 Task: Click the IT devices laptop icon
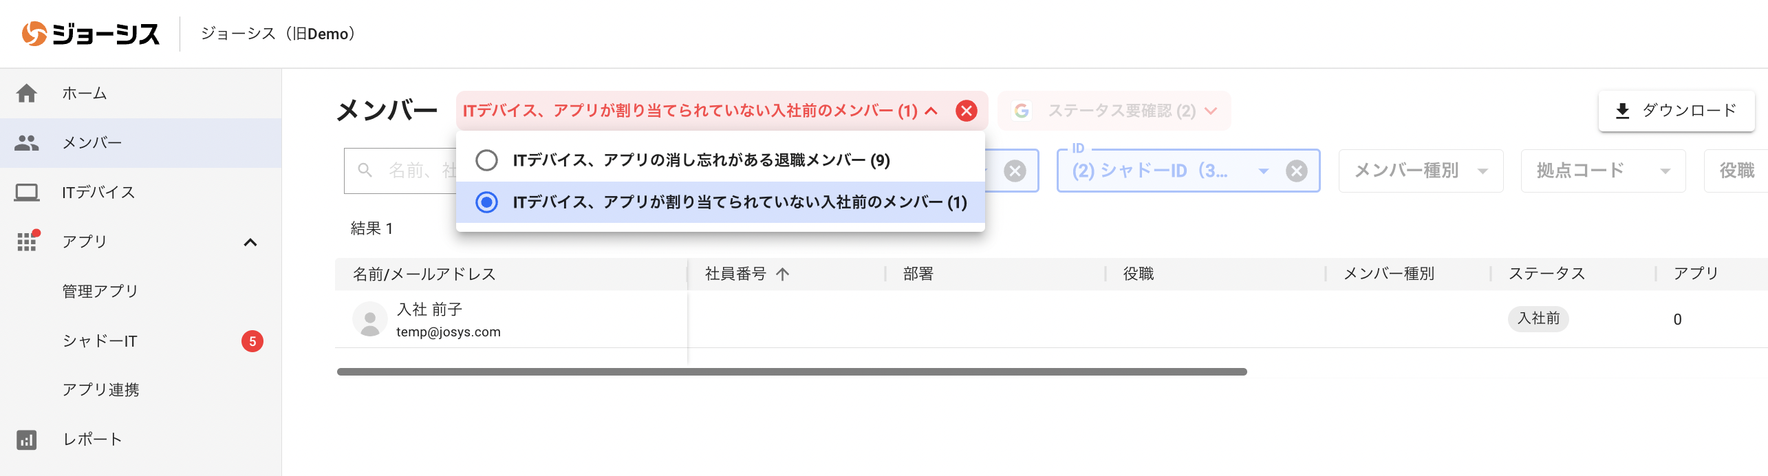pyautogui.click(x=27, y=193)
